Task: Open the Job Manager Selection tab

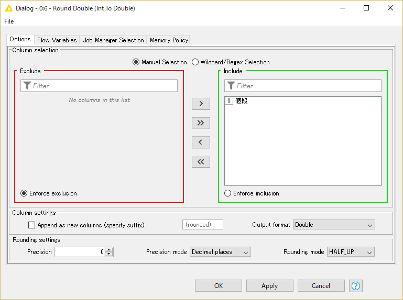Action: [x=113, y=40]
